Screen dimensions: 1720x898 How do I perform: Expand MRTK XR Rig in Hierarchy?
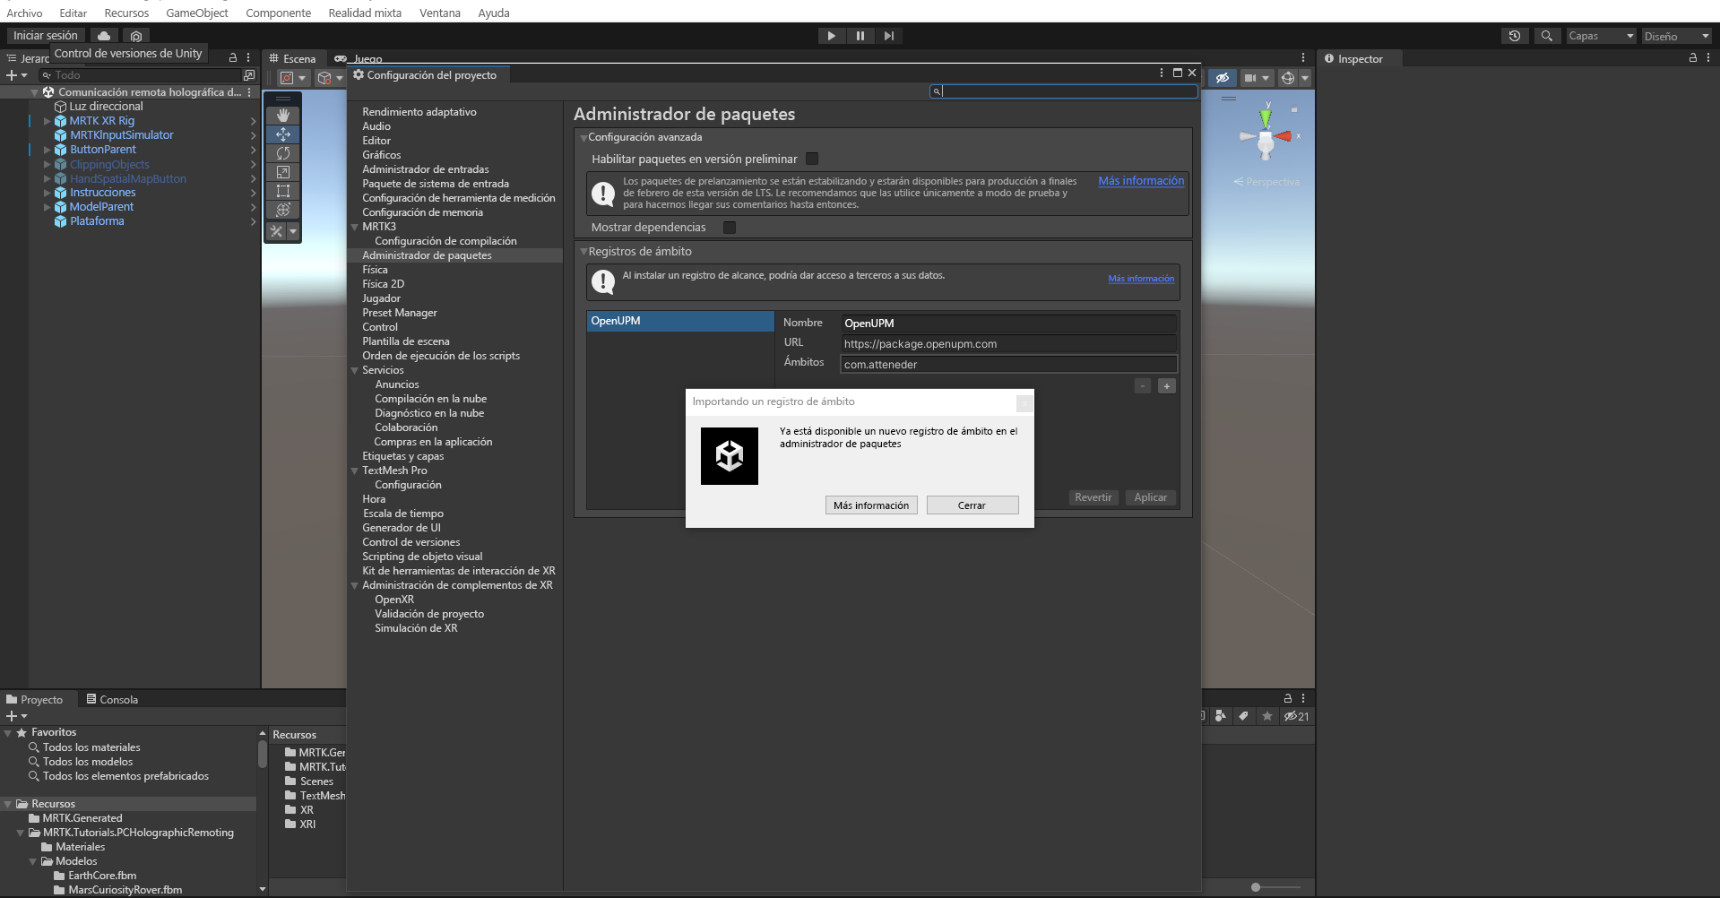47,121
